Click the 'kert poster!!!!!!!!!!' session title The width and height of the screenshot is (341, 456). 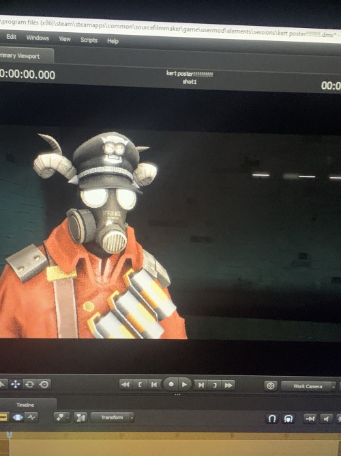pos(190,74)
